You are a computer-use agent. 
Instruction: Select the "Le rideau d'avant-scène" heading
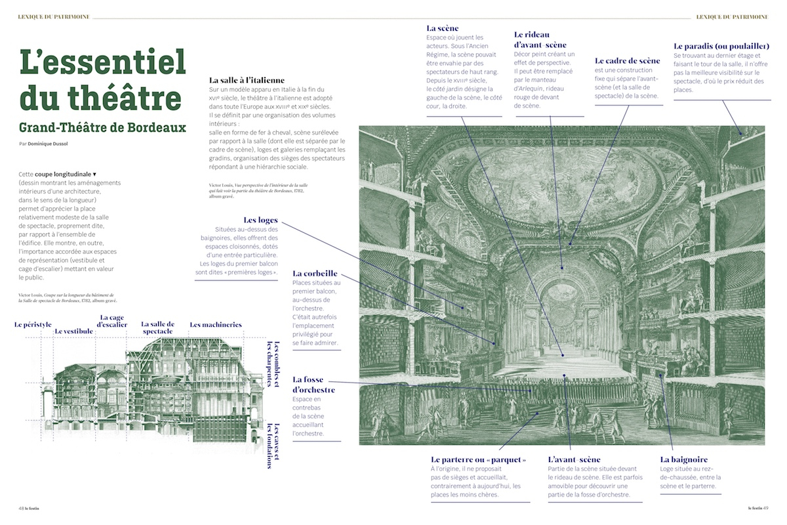[541, 39]
